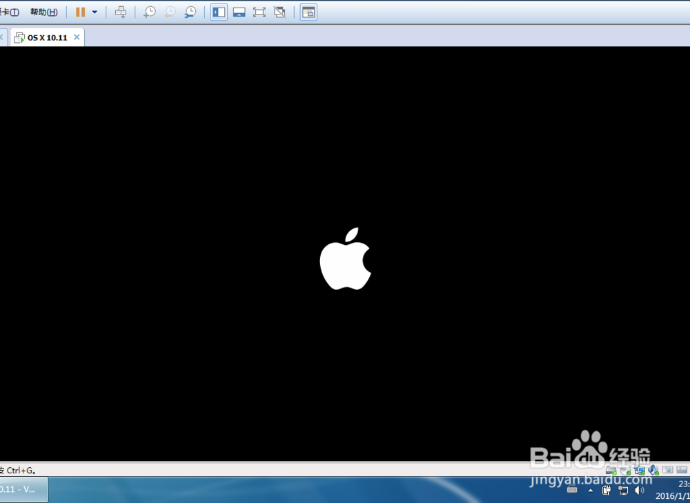Click the network adapter status icon
690x503 pixels.
coord(640,470)
